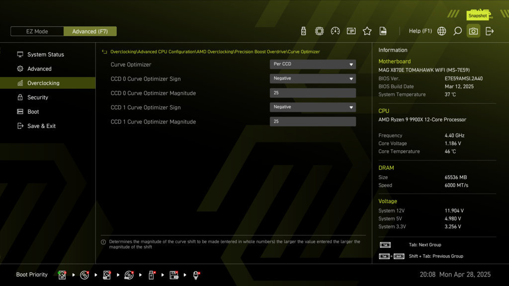Screen dimensions: 509x286
Task: Click the Tab: Next Group hint
Action: coord(425,245)
